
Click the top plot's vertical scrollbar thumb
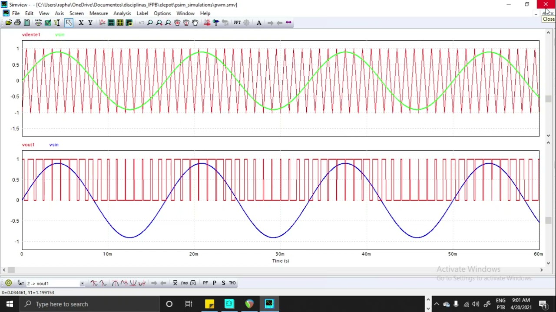tap(548, 99)
